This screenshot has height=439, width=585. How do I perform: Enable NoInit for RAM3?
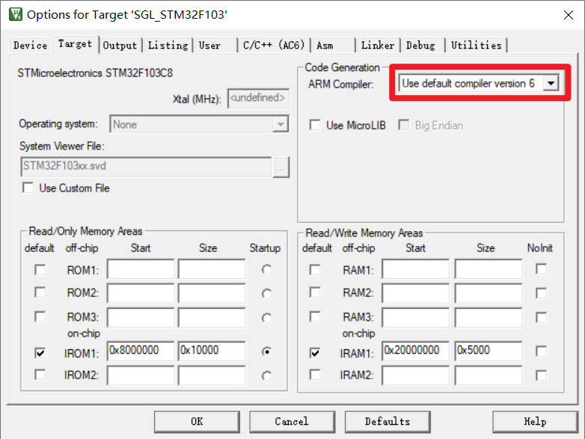(541, 317)
